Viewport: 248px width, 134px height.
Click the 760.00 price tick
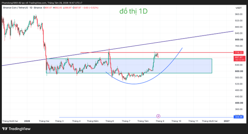tap(239, 46)
